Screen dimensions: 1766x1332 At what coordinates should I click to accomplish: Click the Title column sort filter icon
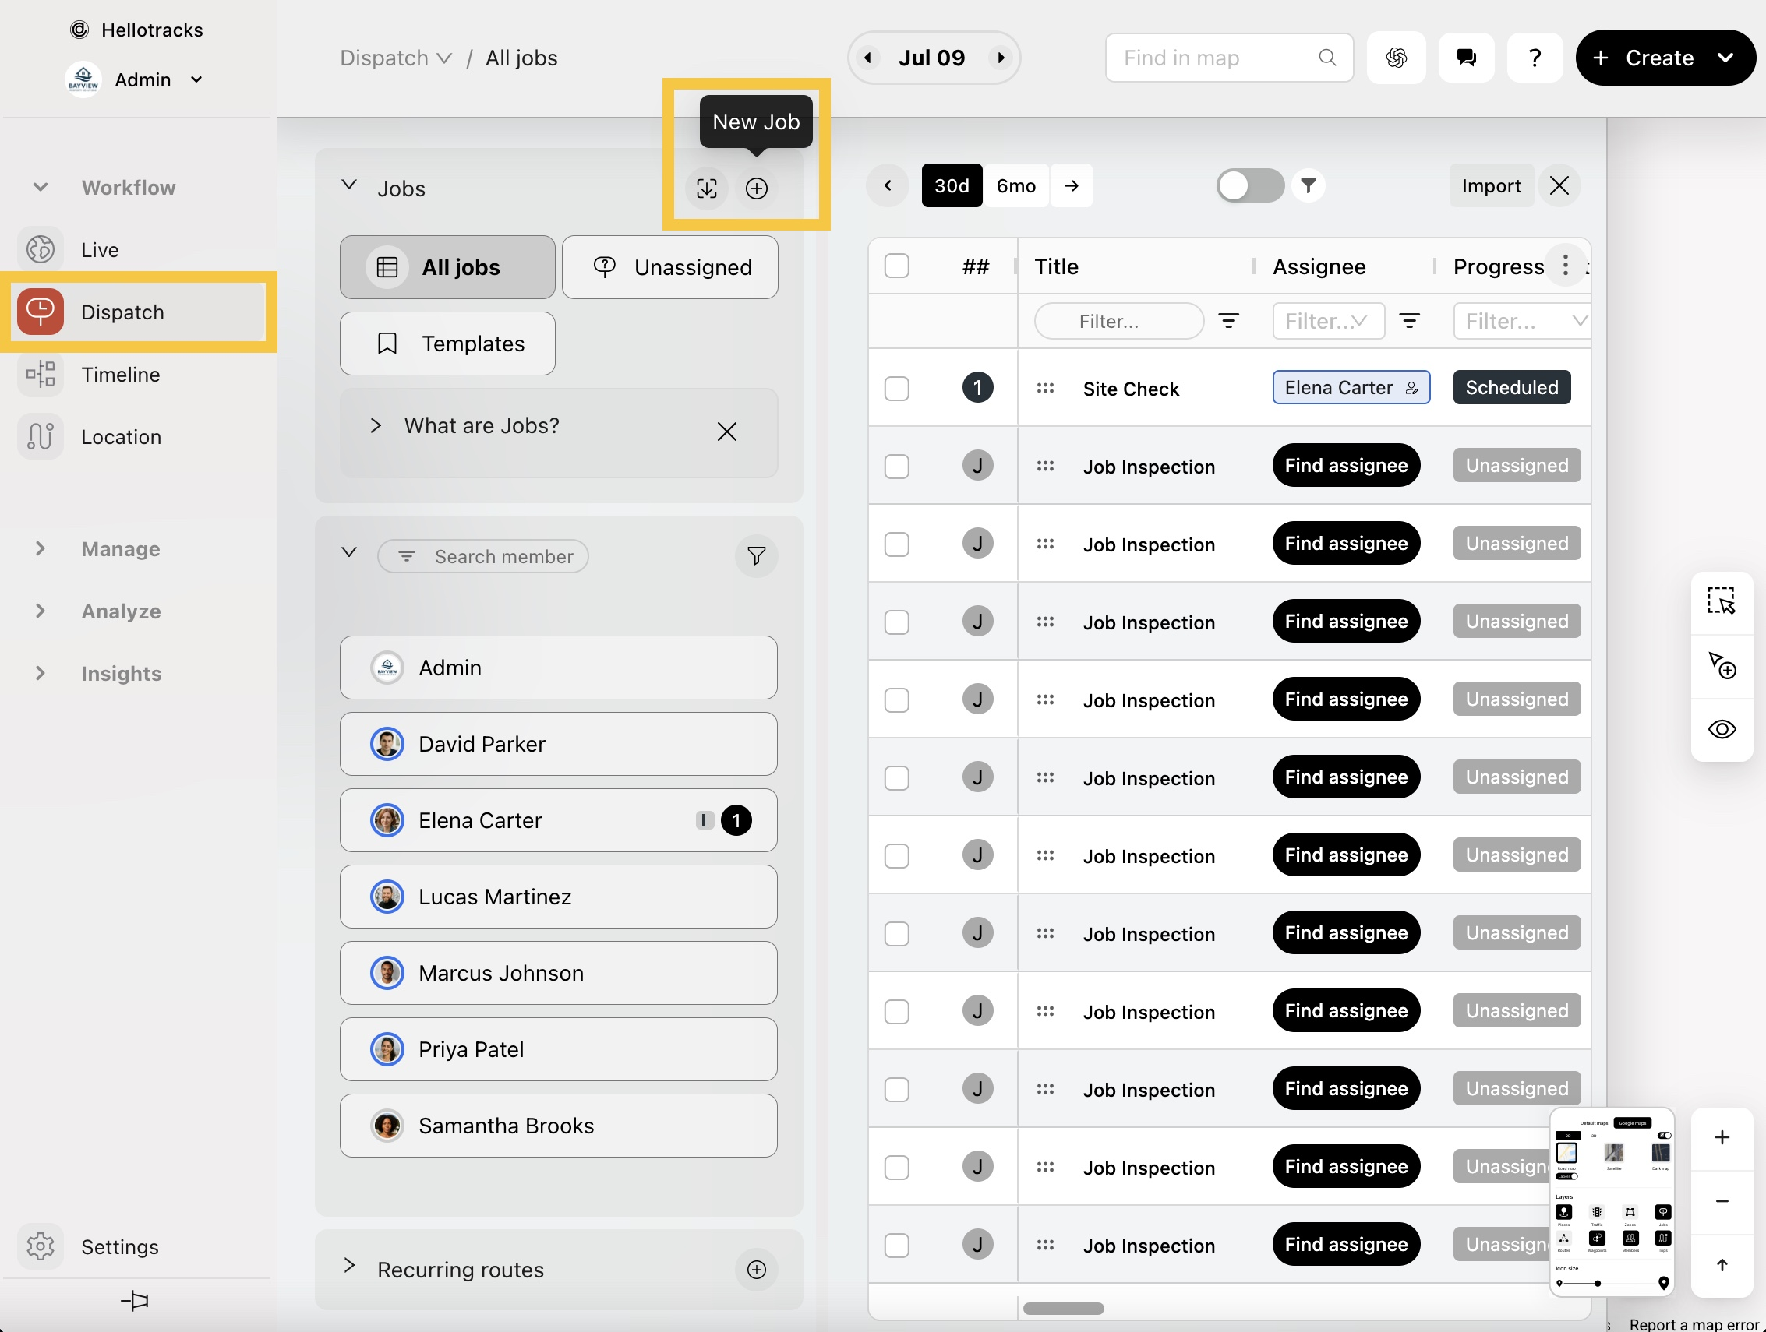click(x=1229, y=321)
